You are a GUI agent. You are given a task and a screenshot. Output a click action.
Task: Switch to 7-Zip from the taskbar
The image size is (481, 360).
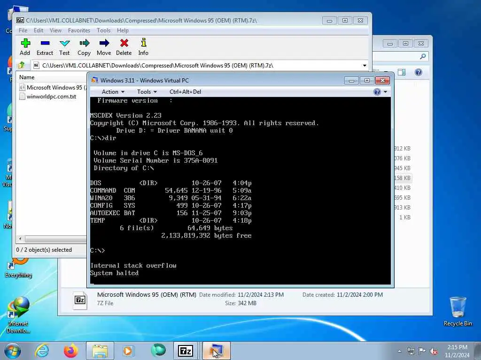(185, 351)
